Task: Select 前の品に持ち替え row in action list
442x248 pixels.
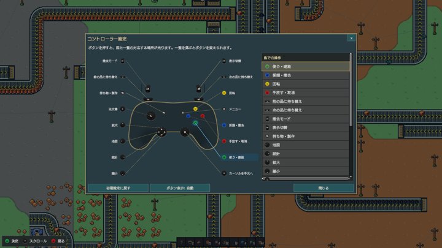Action: (306, 102)
